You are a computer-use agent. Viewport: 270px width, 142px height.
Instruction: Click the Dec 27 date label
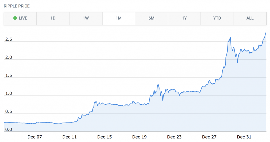tap(209, 137)
